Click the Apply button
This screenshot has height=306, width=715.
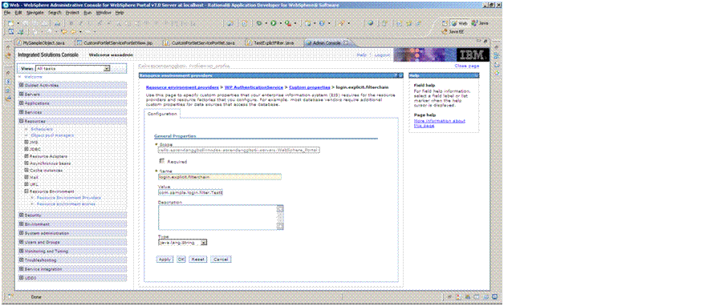(x=165, y=259)
